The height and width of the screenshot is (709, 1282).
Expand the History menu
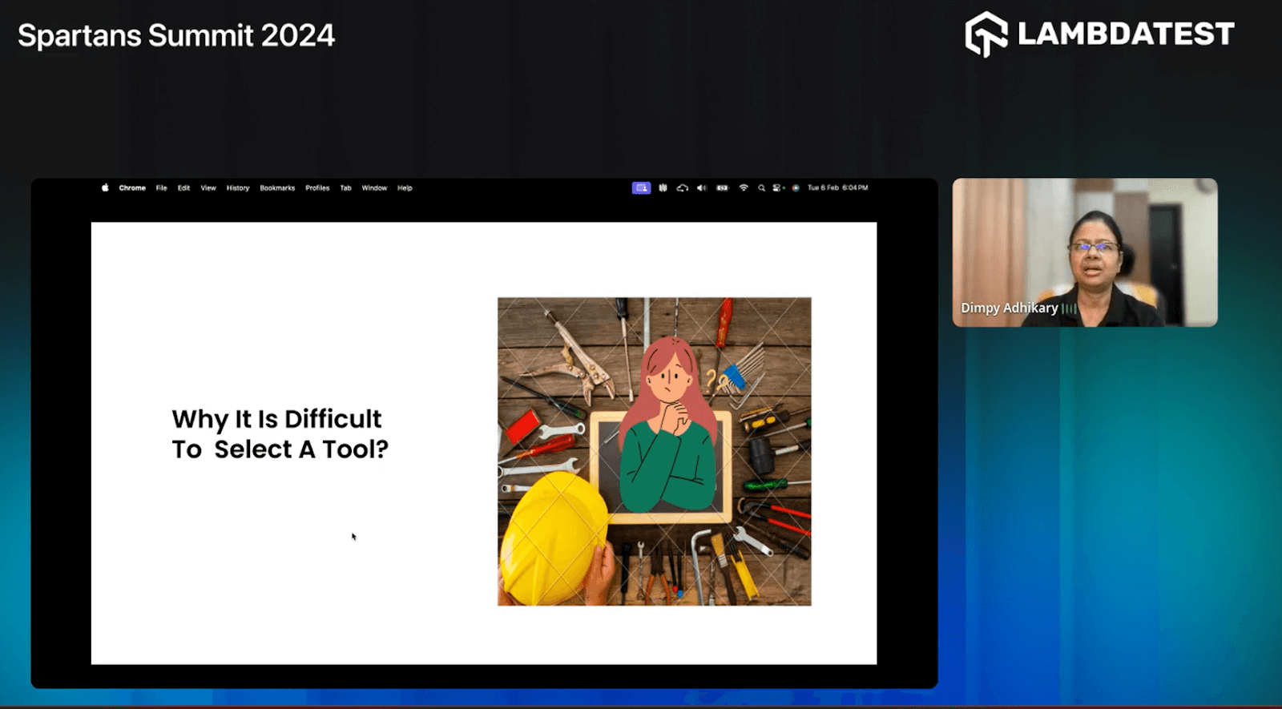(x=238, y=188)
